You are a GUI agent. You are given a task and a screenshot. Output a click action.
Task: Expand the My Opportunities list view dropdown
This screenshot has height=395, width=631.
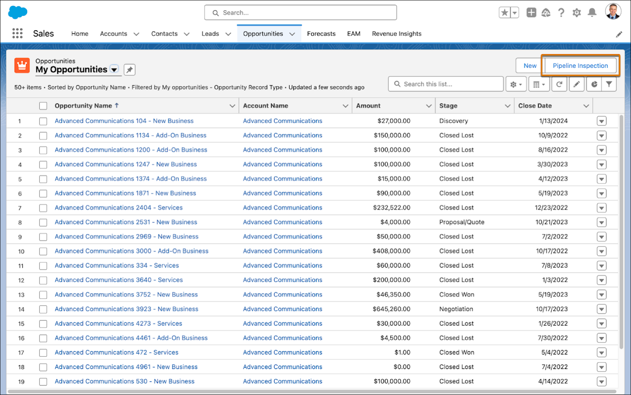coord(114,69)
